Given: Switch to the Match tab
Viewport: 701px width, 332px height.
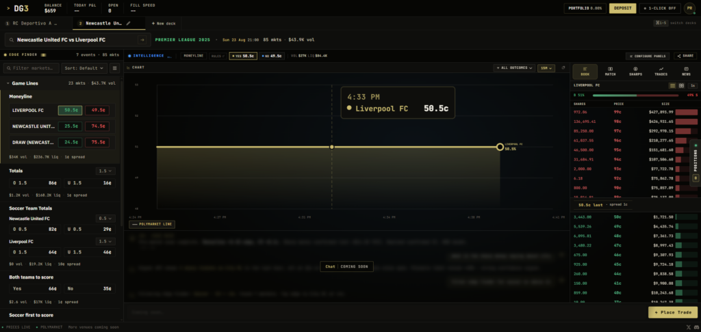Looking at the screenshot, I should 610,72.
